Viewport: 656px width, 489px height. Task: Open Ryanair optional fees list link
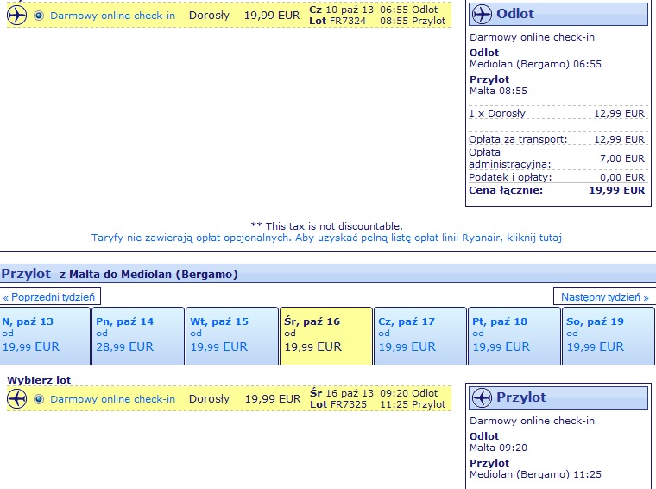click(326, 238)
